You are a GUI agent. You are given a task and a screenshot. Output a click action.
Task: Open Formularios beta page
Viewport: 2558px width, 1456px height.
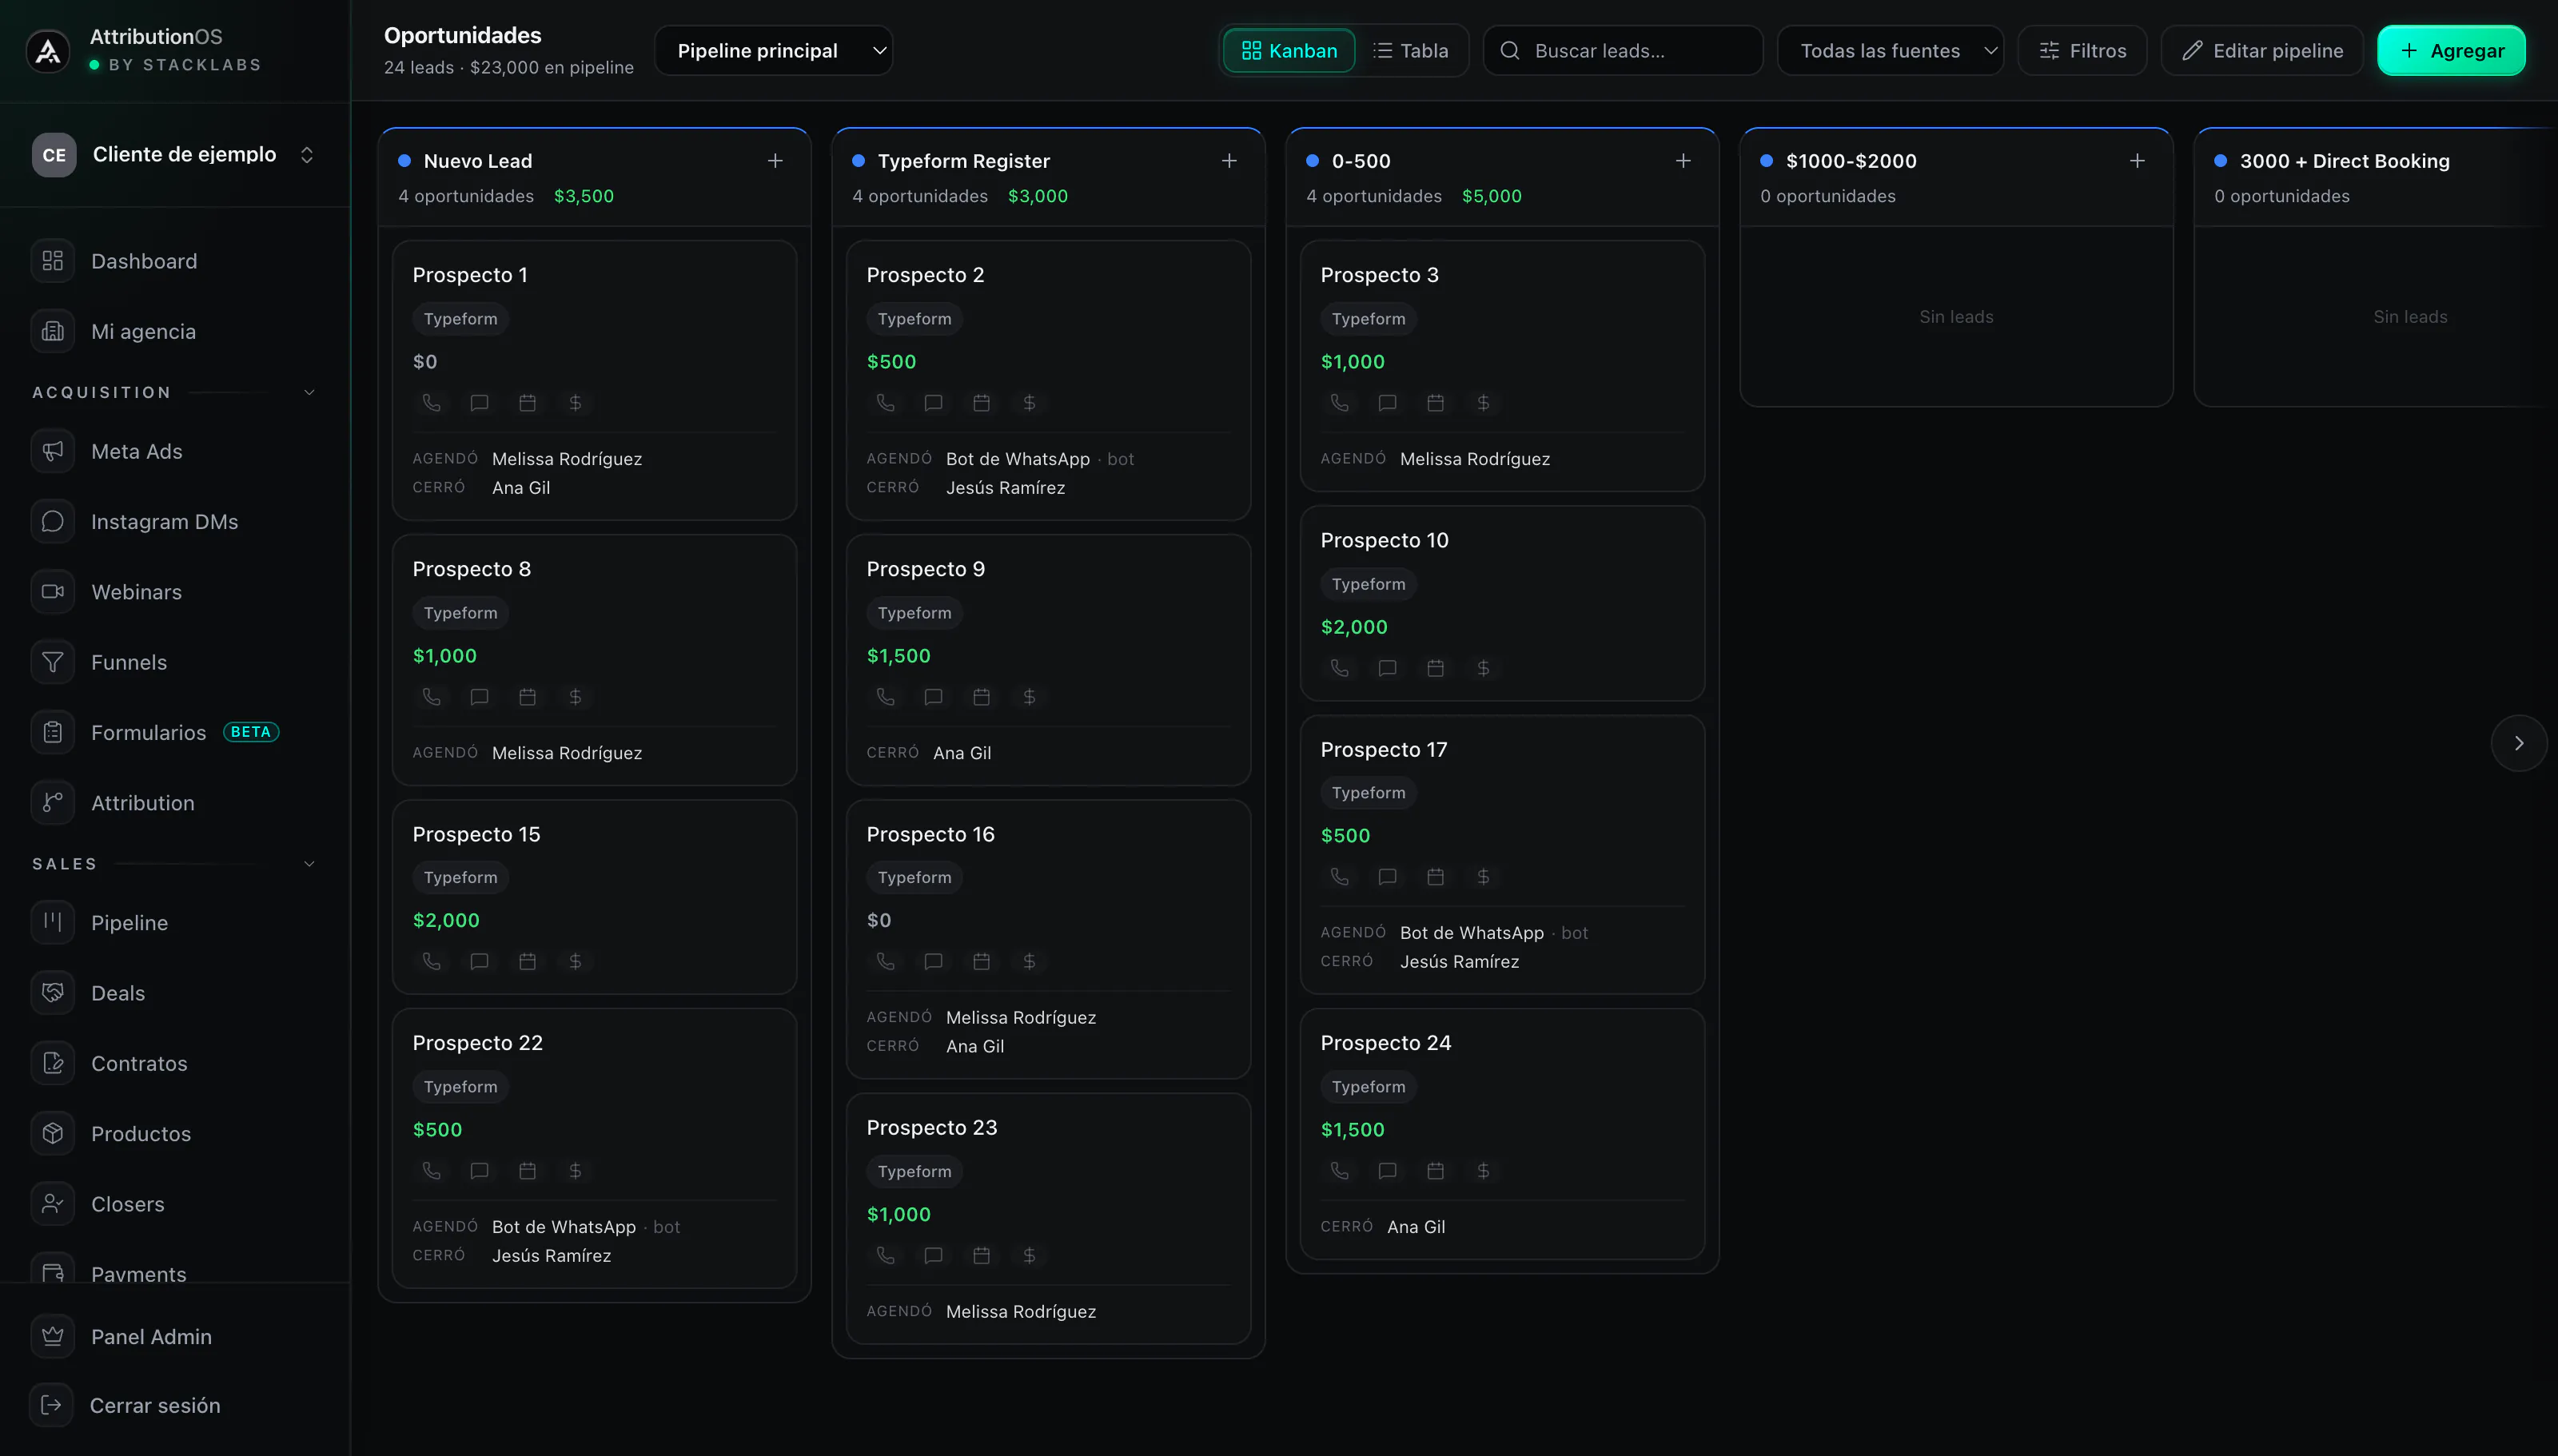coord(175,733)
